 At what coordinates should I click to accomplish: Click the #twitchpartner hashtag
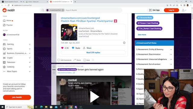[x=105, y=21]
